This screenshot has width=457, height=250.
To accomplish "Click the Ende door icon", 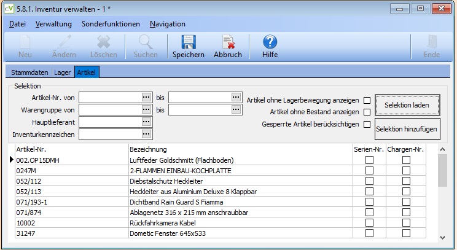I will pos(432,42).
